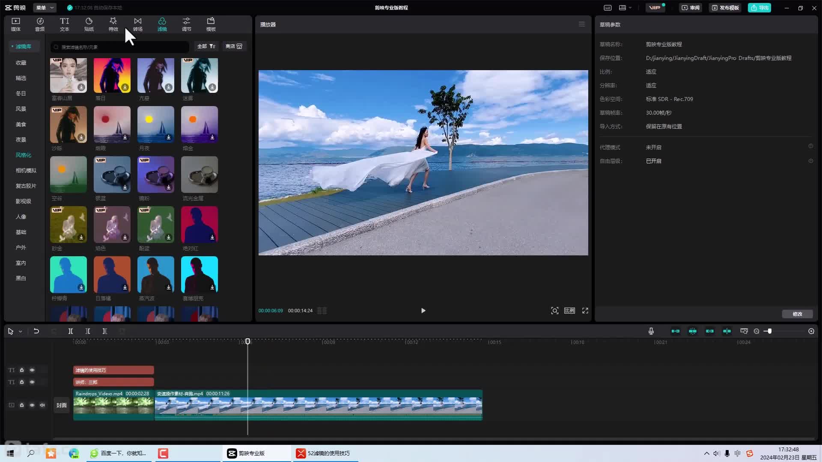Open the 媒体 media panel
Image resolution: width=822 pixels, height=462 pixels.
point(16,24)
